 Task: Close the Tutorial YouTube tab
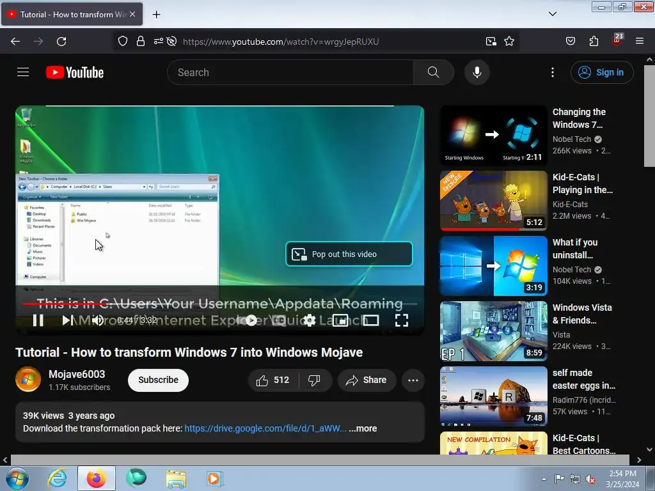(132, 14)
